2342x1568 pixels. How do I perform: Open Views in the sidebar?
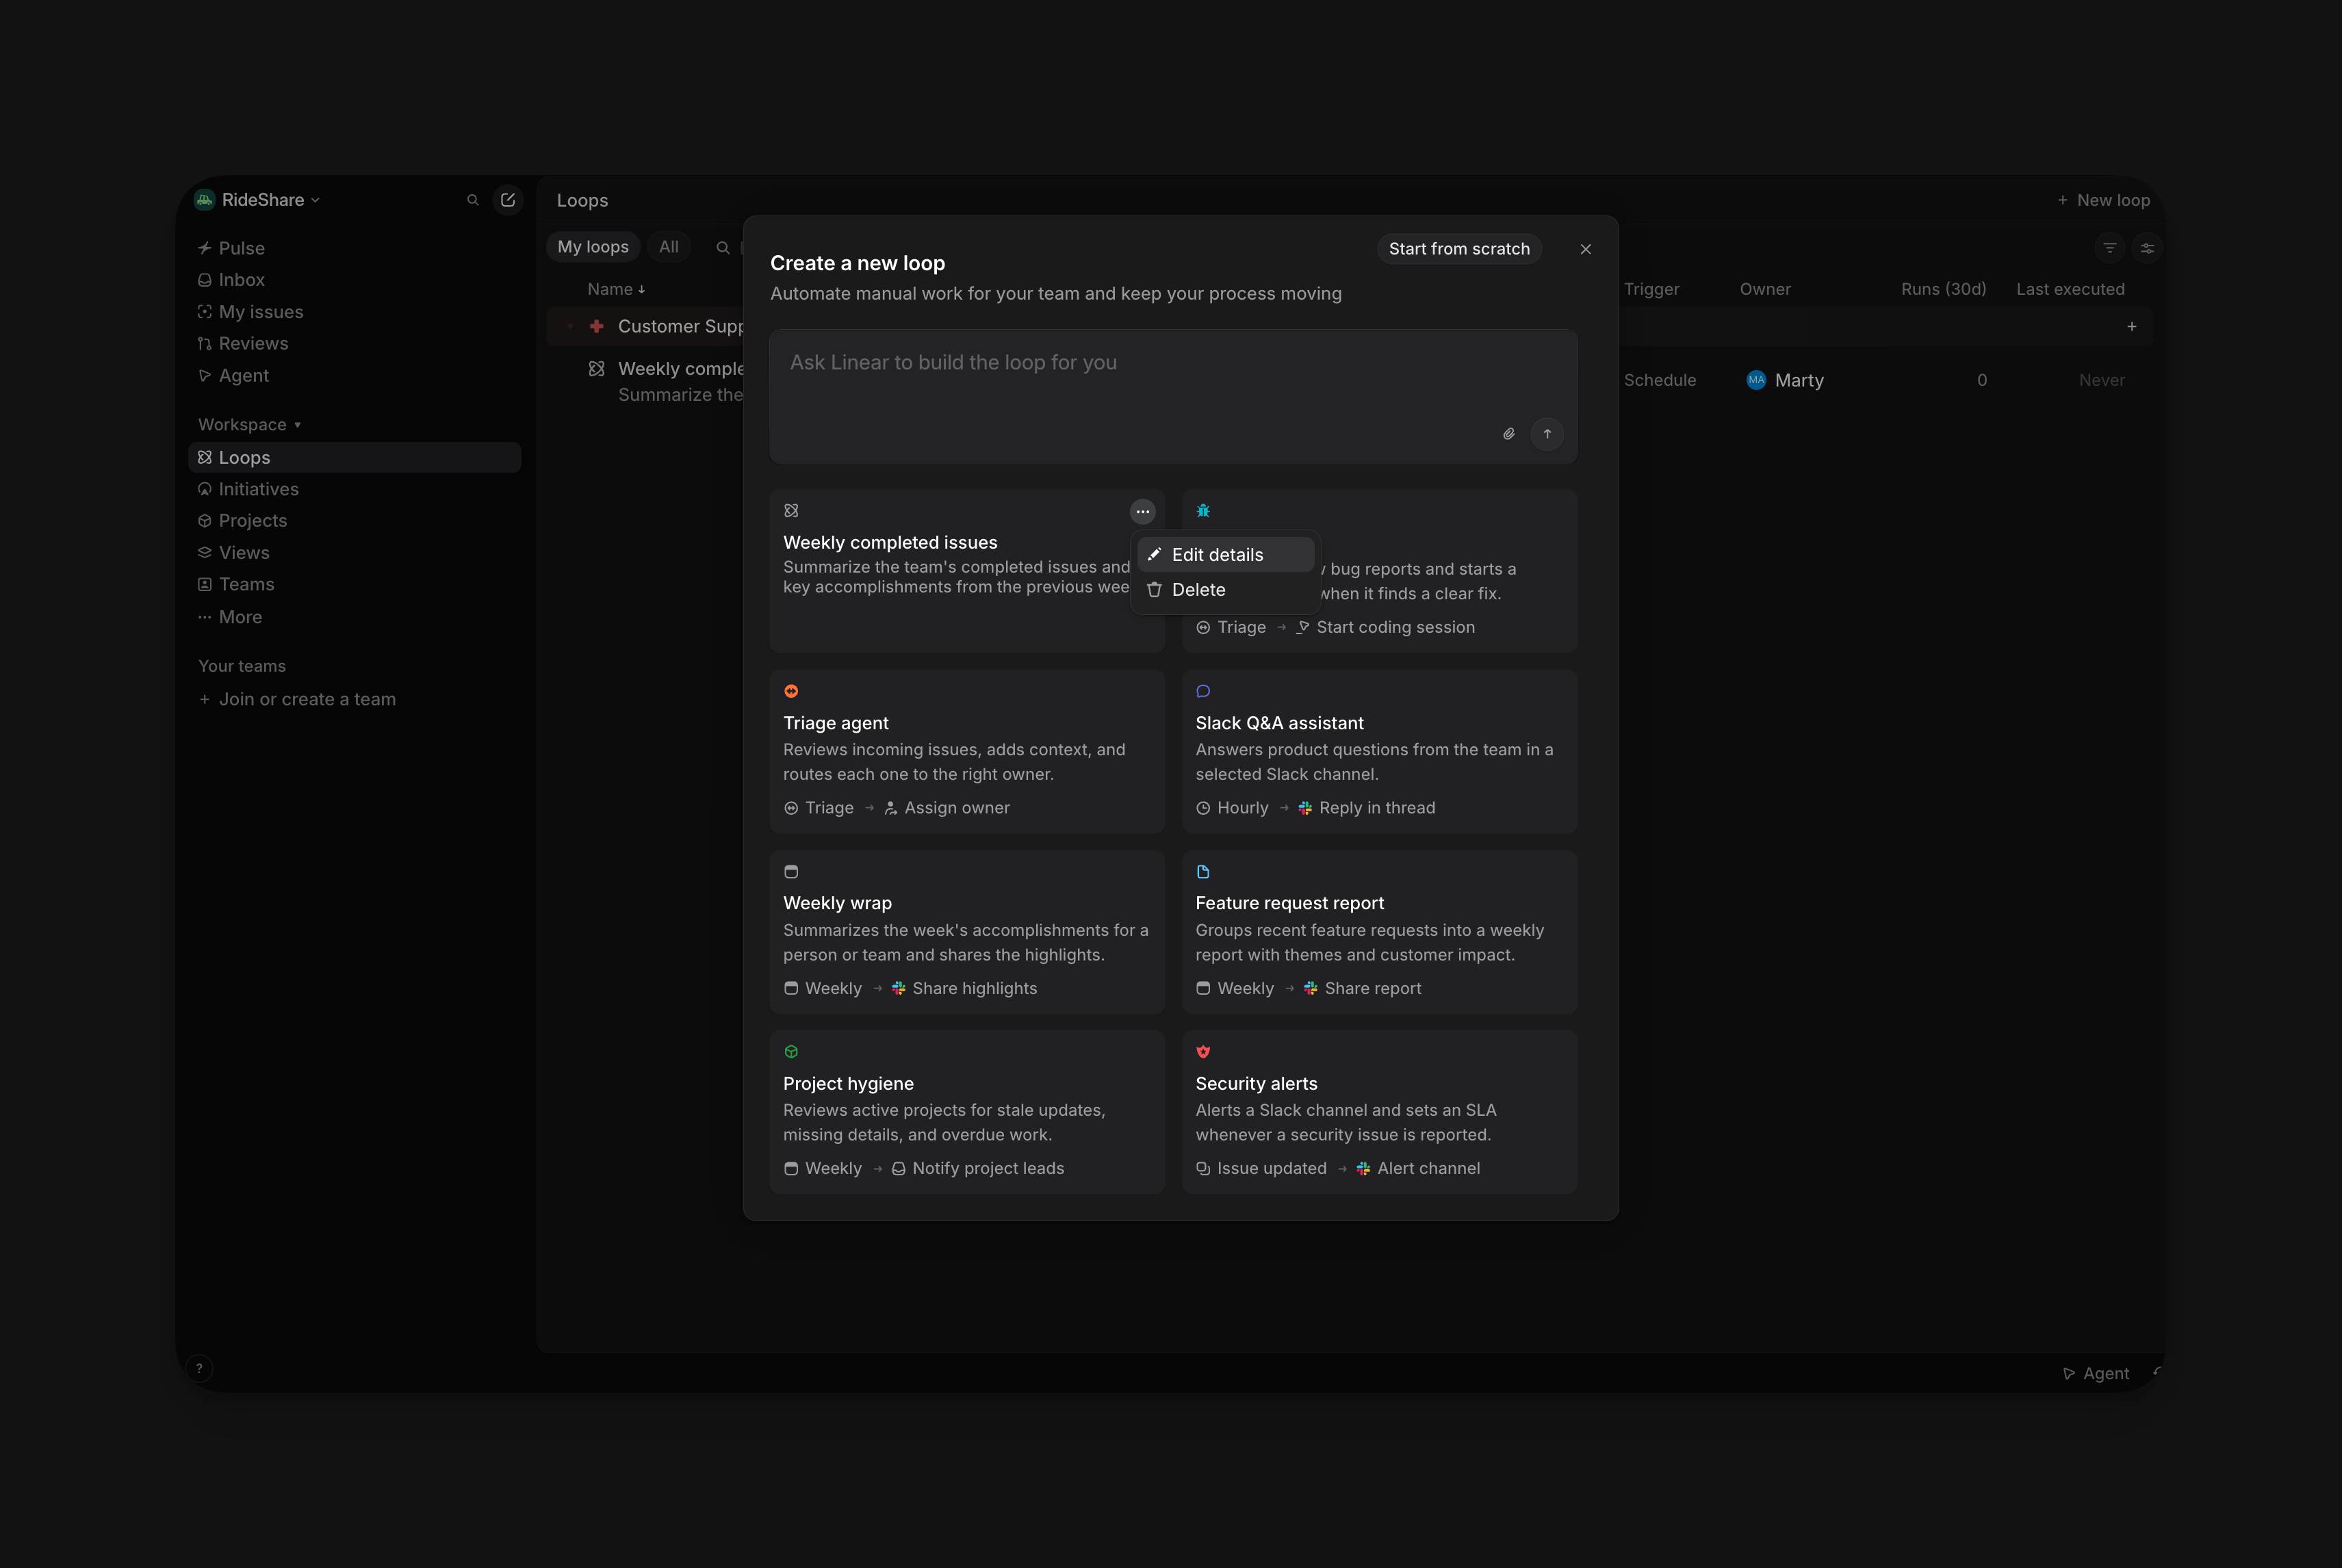click(354, 553)
